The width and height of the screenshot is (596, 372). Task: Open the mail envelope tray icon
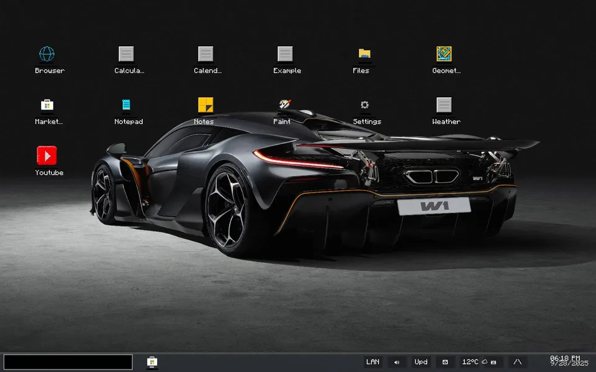point(445,362)
